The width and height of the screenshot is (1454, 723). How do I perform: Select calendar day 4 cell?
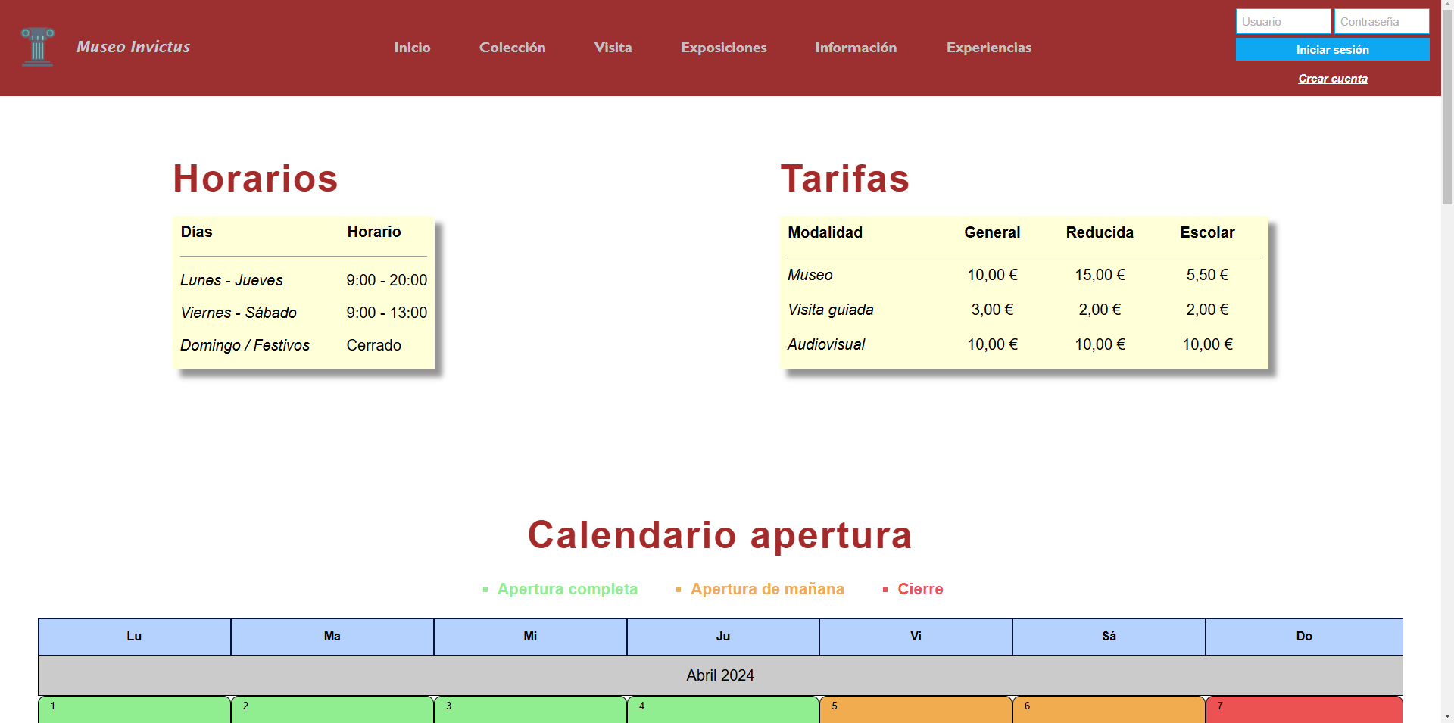point(723,710)
